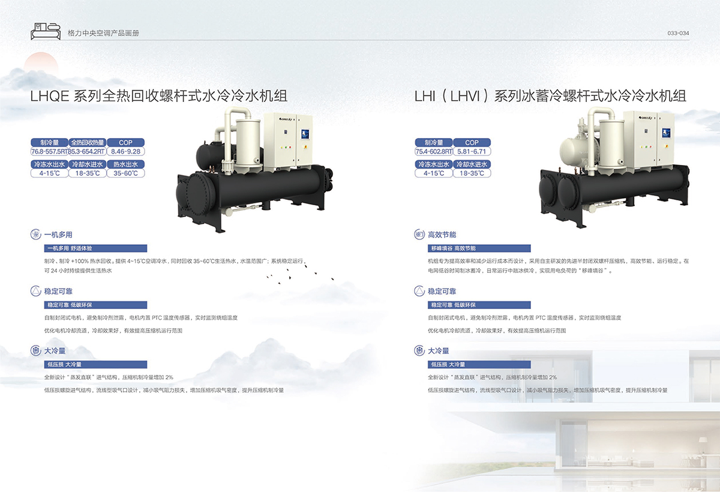Click the snowflake icon beside 大冷量 under LHI
Viewport: 720px width, 492px height.
(419, 350)
